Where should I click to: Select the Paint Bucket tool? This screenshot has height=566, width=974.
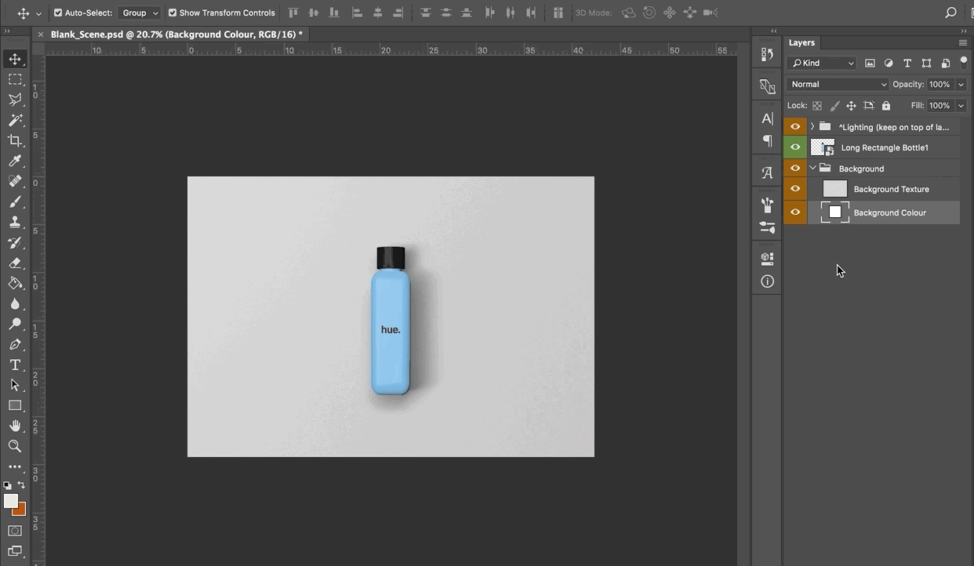[x=15, y=284]
